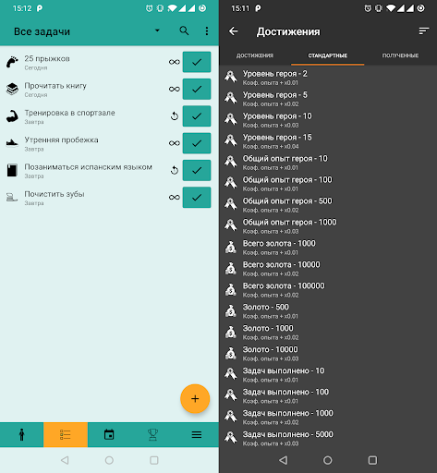
Task: Mark Прочитать книгу as done
Action: coord(197,89)
